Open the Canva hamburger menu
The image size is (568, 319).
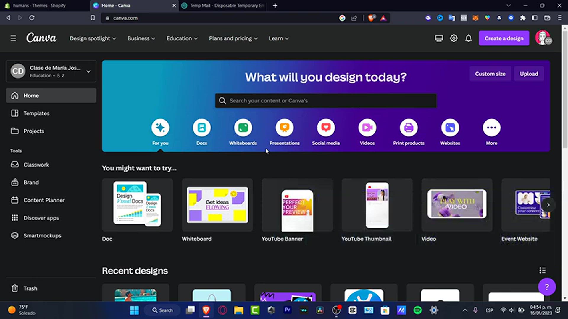pyautogui.click(x=13, y=38)
